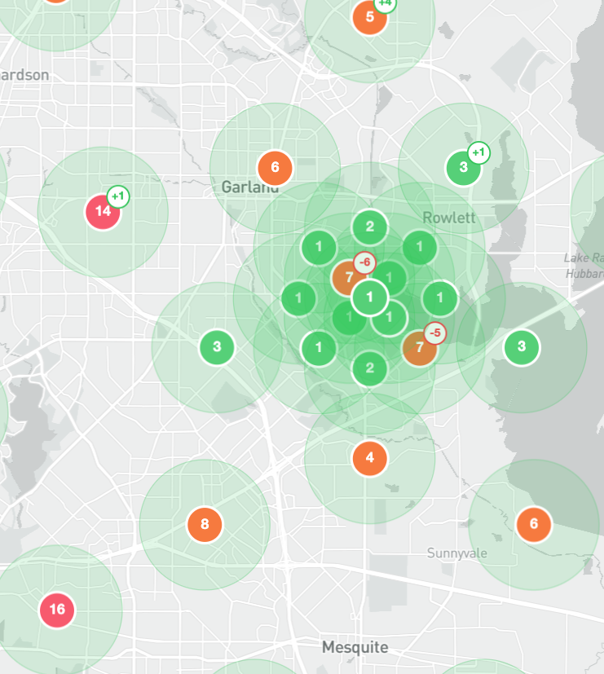Select orange 7 marker with -5 badge
This screenshot has width=604, height=674.
pos(419,348)
